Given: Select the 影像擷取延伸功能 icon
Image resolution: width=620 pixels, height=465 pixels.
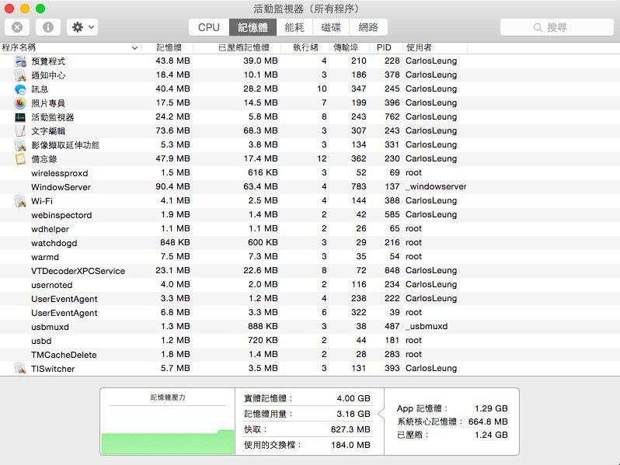Looking at the screenshot, I should tap(20, 145).
